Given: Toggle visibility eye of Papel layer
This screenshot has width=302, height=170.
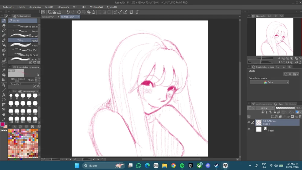Looking at the screenshot, I should pos(249,129).
